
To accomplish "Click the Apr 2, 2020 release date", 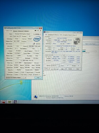I will [x=17, y=41].
